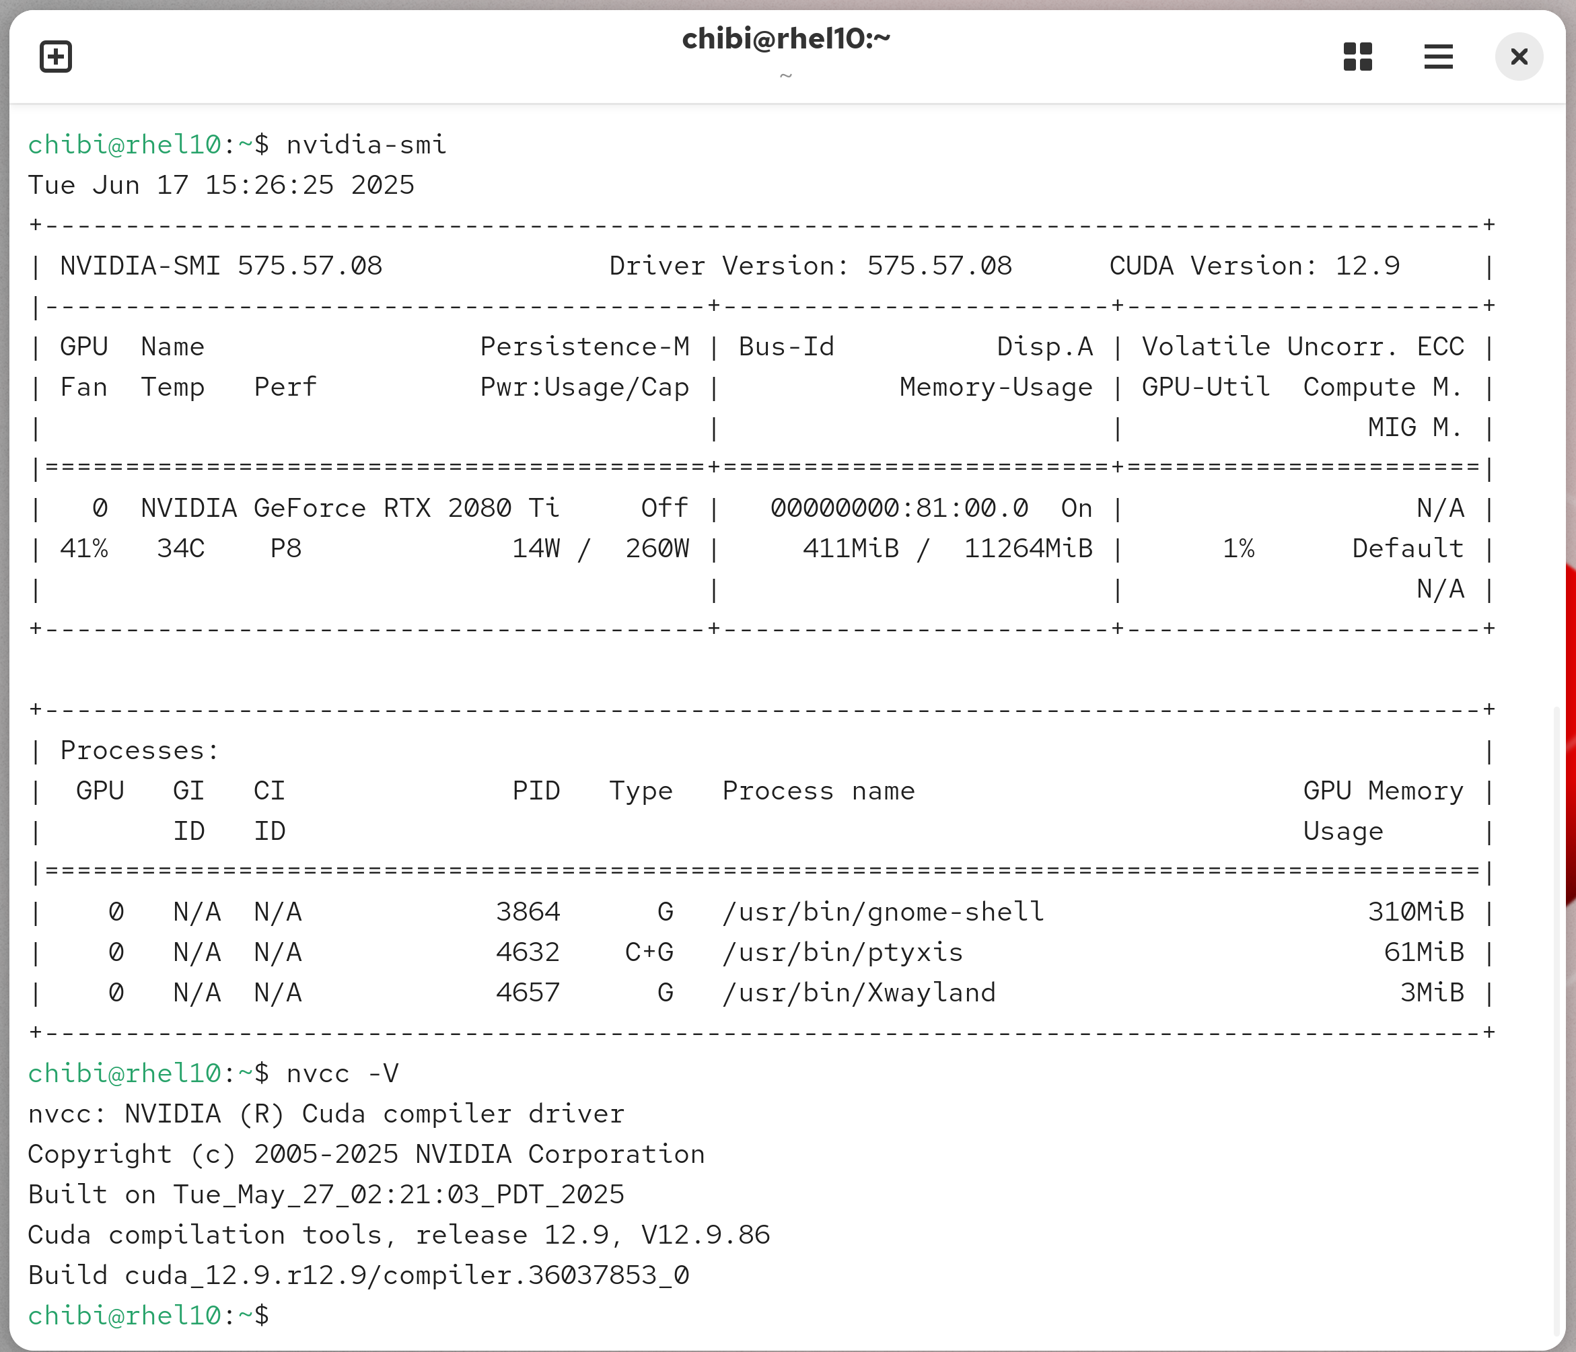
Task: Click the /usr/bin/Xwayland process name
Action: [858, 992]
